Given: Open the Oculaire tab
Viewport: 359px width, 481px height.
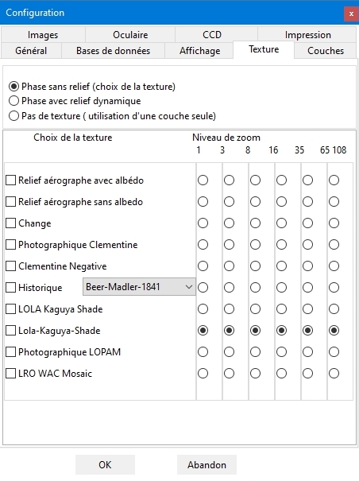Looking at the screenshot, I should tap(130, 35).
